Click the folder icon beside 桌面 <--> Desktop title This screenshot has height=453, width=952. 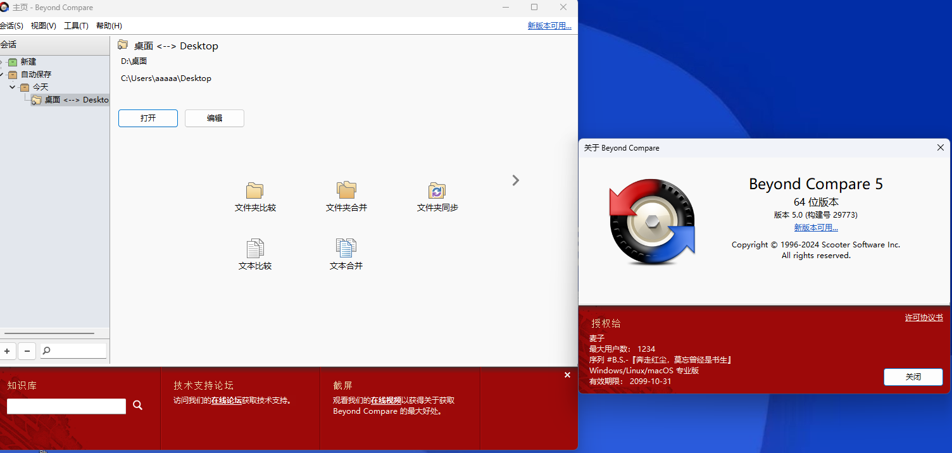coord(123,45)
